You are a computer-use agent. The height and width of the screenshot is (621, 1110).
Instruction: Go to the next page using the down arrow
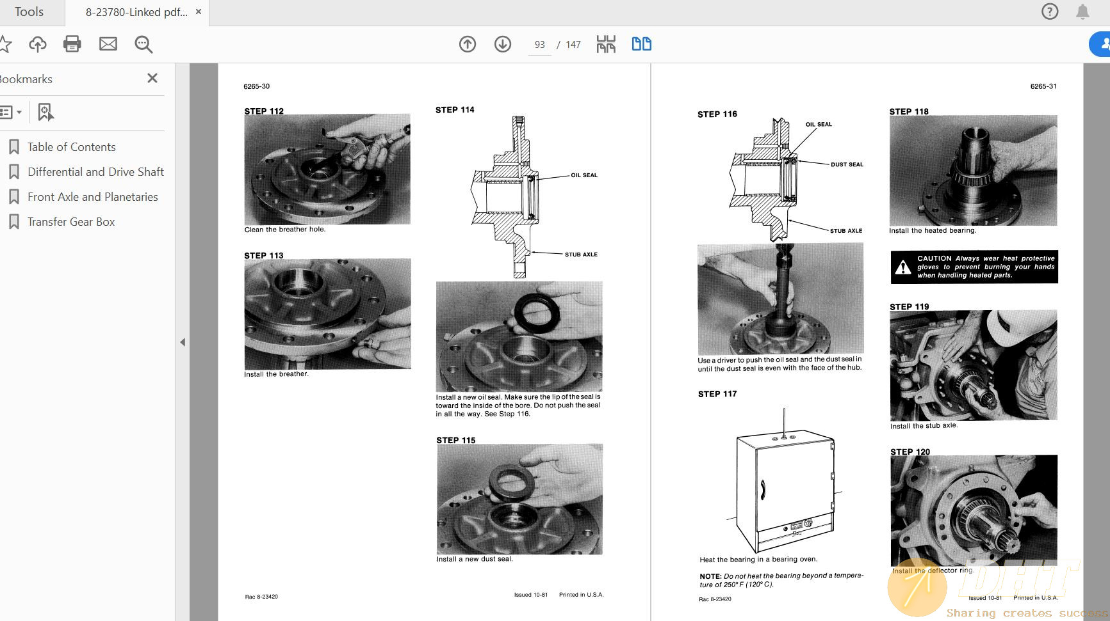pyautogui.click(x=503, y=43)
